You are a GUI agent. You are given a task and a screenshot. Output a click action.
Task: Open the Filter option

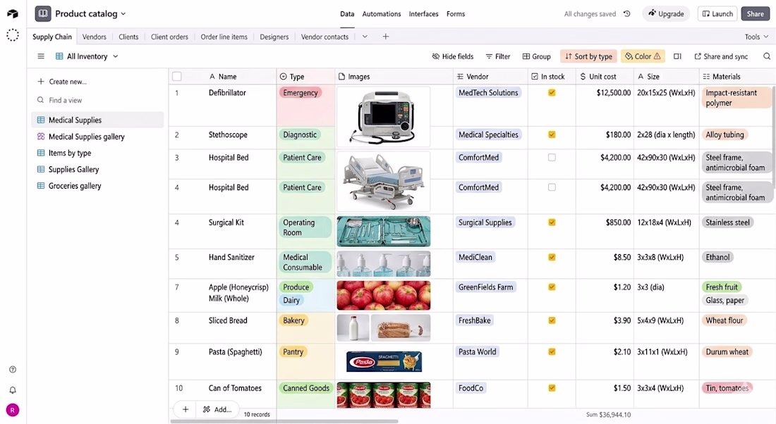tap(498, 56)
